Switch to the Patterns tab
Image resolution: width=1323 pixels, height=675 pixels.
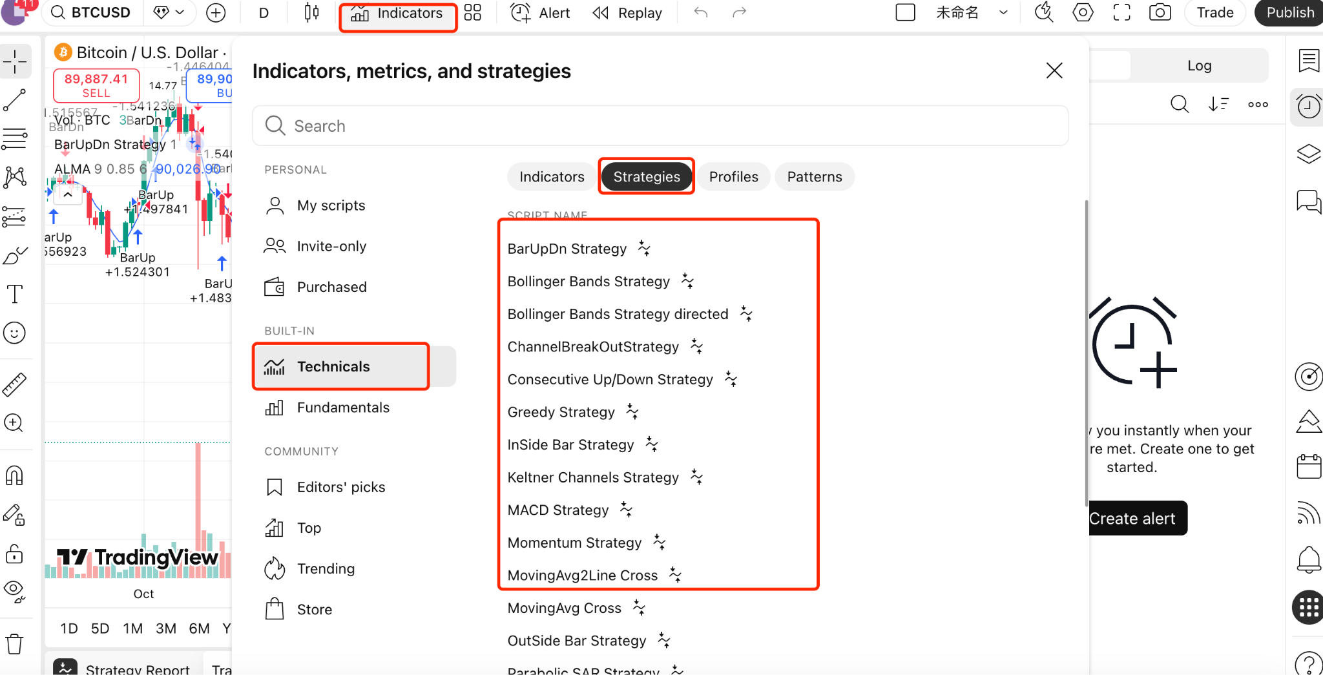click(x=815, y=177)
